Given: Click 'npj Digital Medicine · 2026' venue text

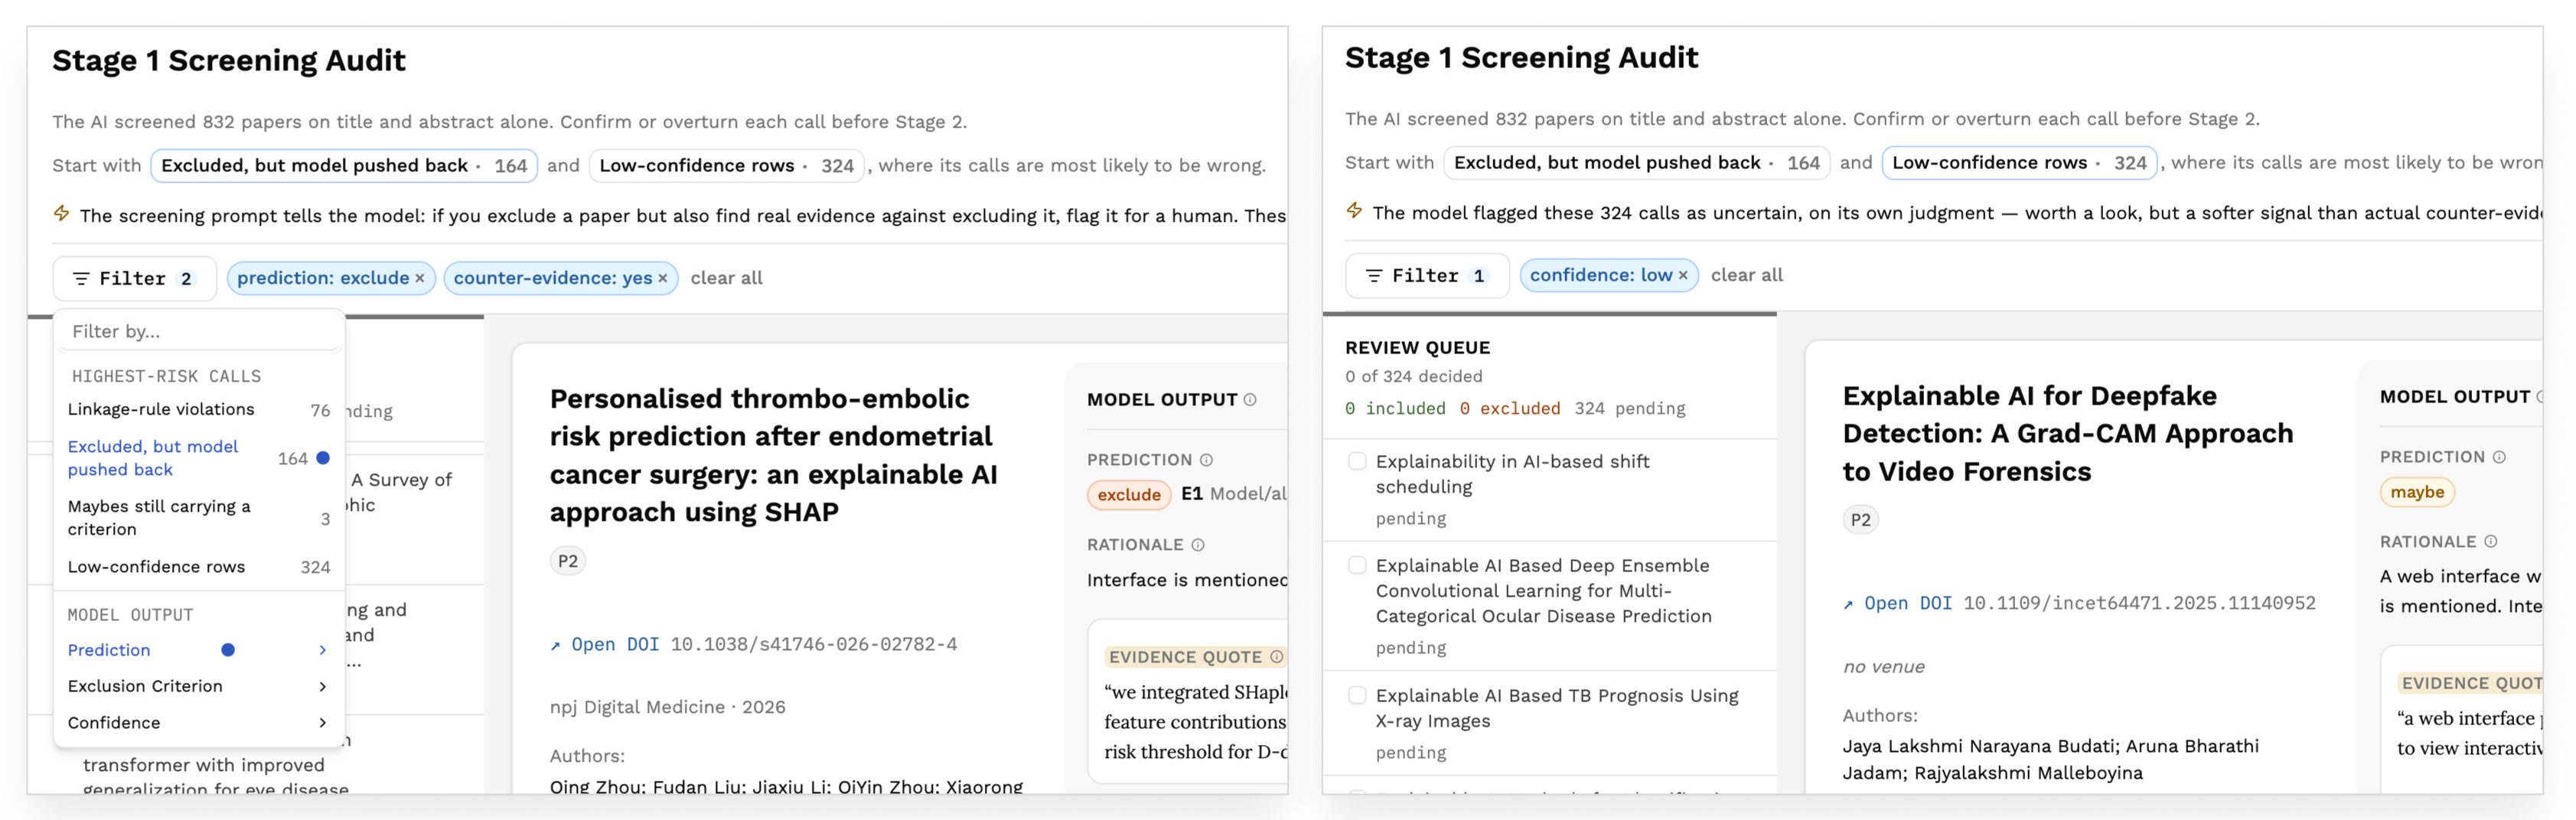Looking at the screenshot, I should (x=667, y=707).
